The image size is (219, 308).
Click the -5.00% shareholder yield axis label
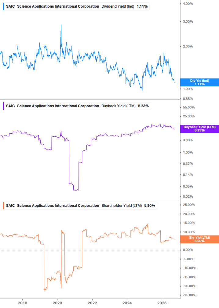(188, 259)
